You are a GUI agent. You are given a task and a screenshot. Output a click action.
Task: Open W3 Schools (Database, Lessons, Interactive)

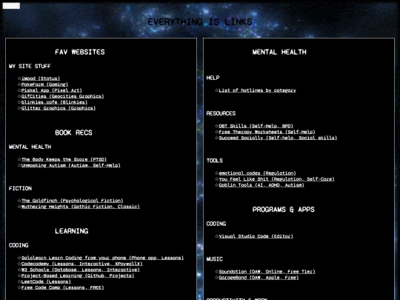click(x=80, y=270)
